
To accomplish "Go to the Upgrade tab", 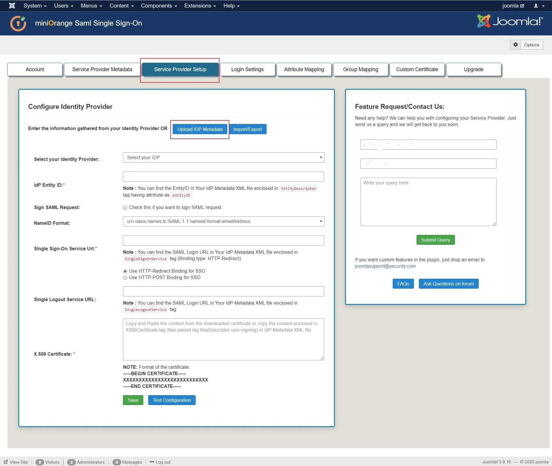I will (474, 69).
